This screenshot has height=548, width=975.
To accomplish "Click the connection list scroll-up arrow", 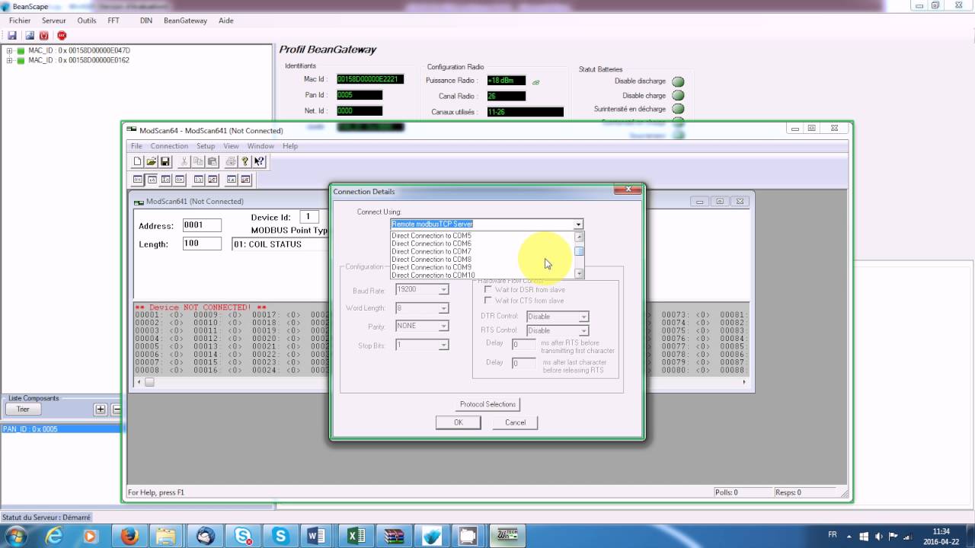I will click(579, 236).
